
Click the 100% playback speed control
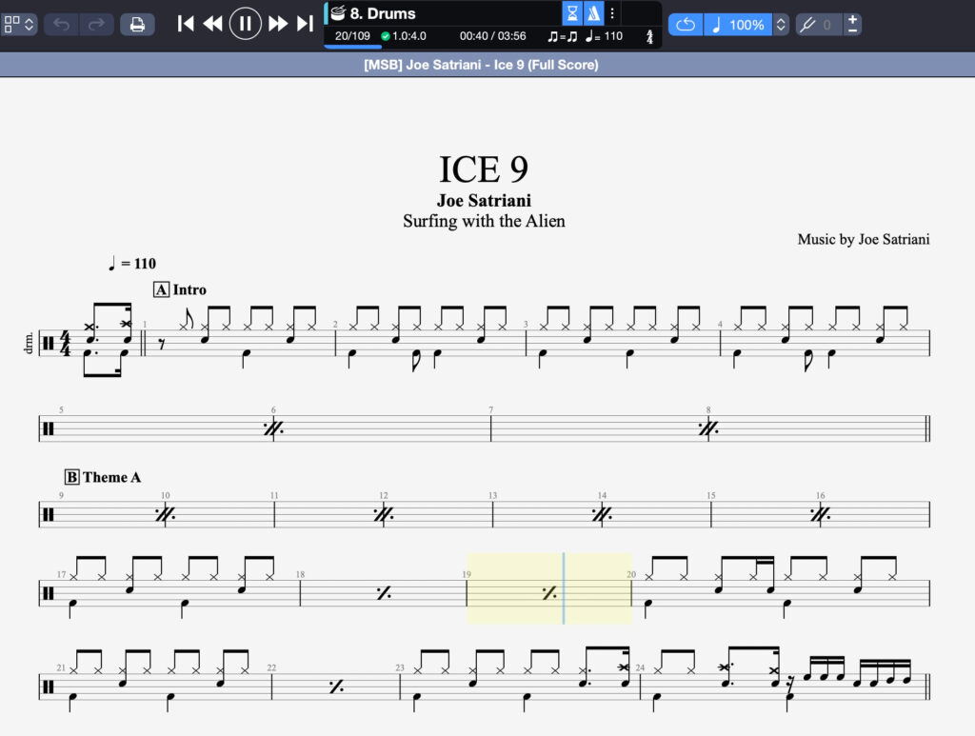741,24
